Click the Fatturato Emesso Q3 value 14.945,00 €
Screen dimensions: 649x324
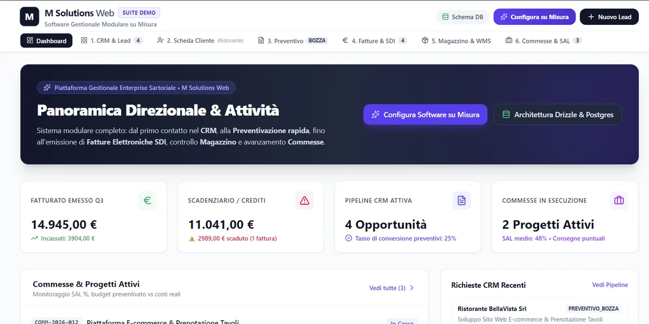64,224
